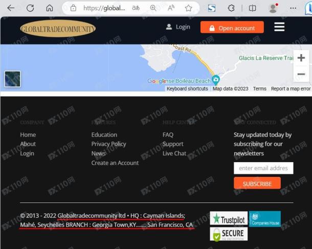Click Report a map error

click(291, 88)
